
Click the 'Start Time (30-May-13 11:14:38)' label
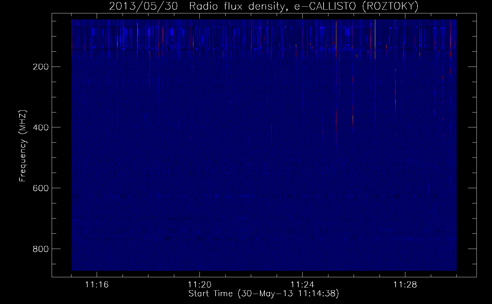[264, 294]
